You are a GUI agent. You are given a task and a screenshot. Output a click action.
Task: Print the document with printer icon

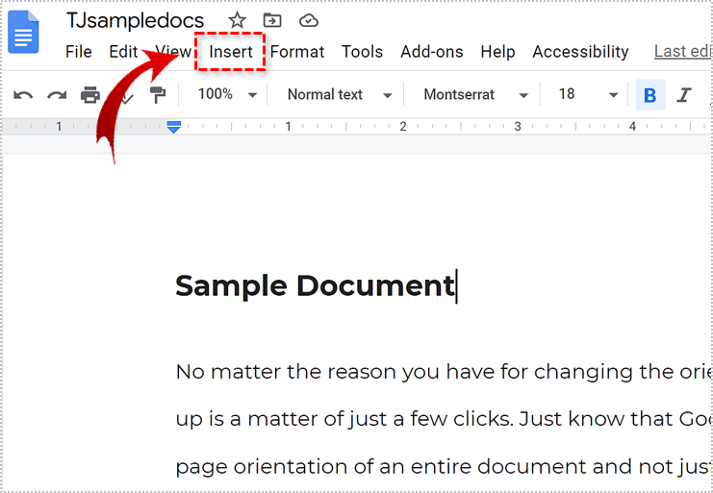(90, 95)
